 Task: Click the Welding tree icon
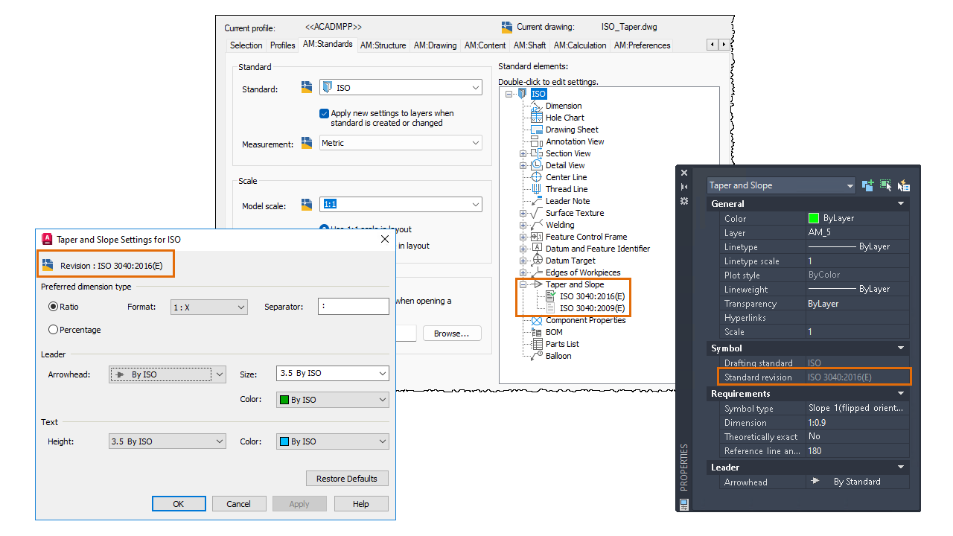536,225
